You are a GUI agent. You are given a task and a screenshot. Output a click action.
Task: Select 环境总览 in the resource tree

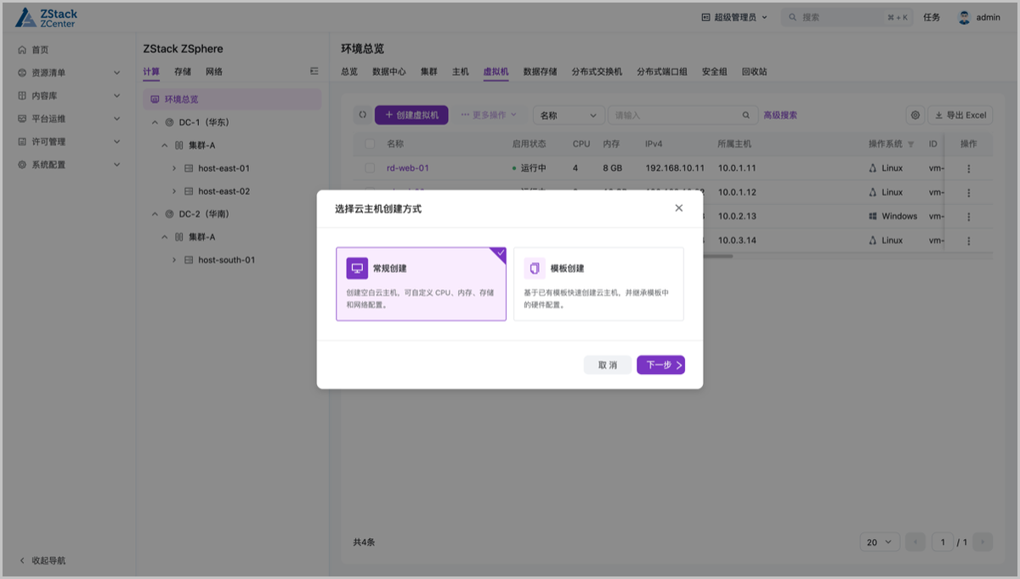[232, 99]
